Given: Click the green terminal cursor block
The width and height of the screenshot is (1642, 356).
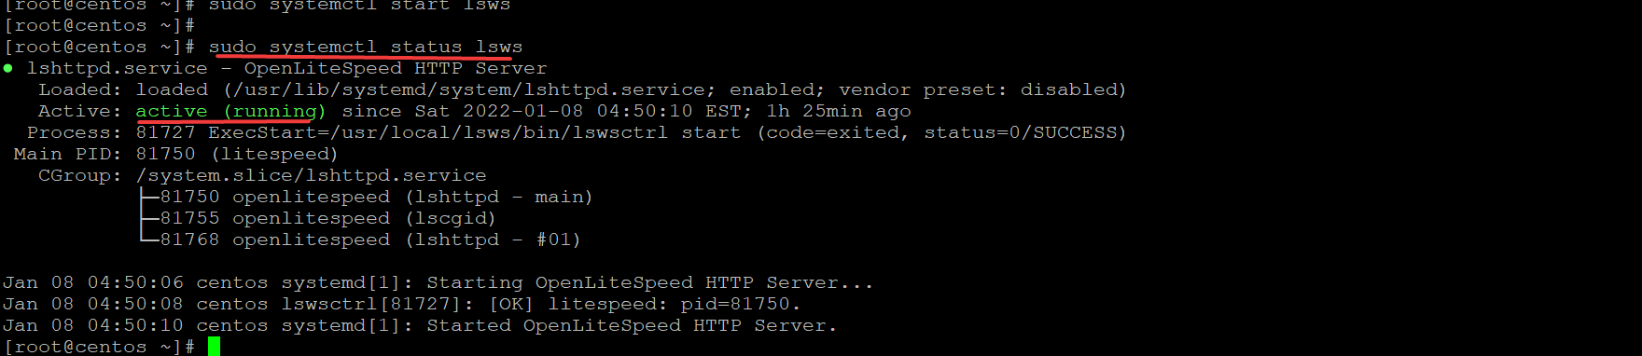Looking at the screenshot, I should pos(214,347).
